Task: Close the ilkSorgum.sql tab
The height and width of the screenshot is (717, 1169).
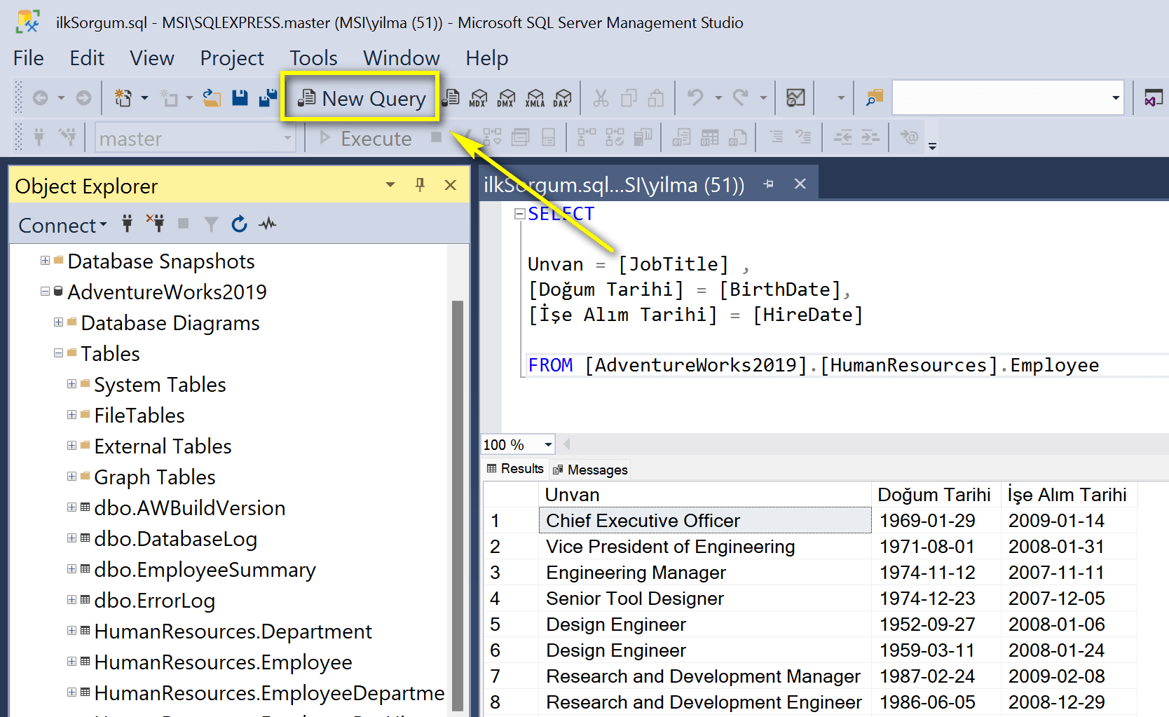Action: pyautogui.click(x=800, y=184)
